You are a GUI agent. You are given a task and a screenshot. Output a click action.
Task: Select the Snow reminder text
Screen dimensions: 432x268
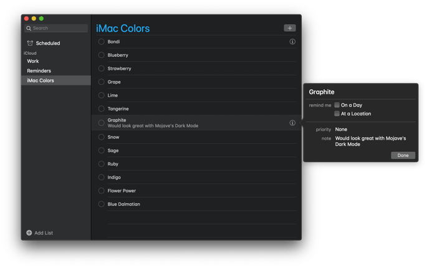113,137
